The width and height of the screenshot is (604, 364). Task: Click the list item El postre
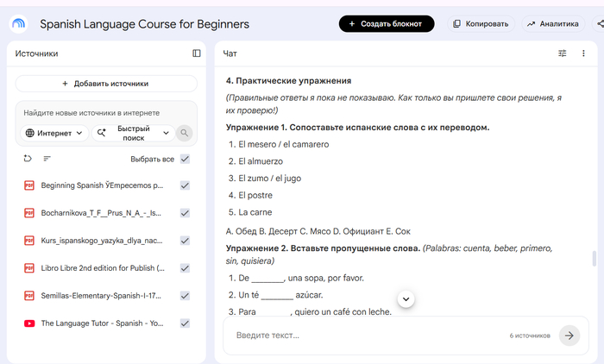[255, 195]
